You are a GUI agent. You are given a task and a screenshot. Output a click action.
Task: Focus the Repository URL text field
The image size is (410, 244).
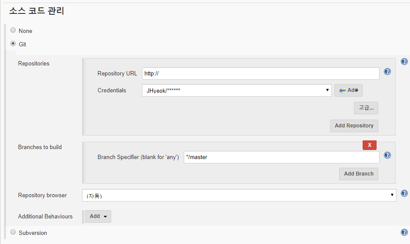coord(261,74)
